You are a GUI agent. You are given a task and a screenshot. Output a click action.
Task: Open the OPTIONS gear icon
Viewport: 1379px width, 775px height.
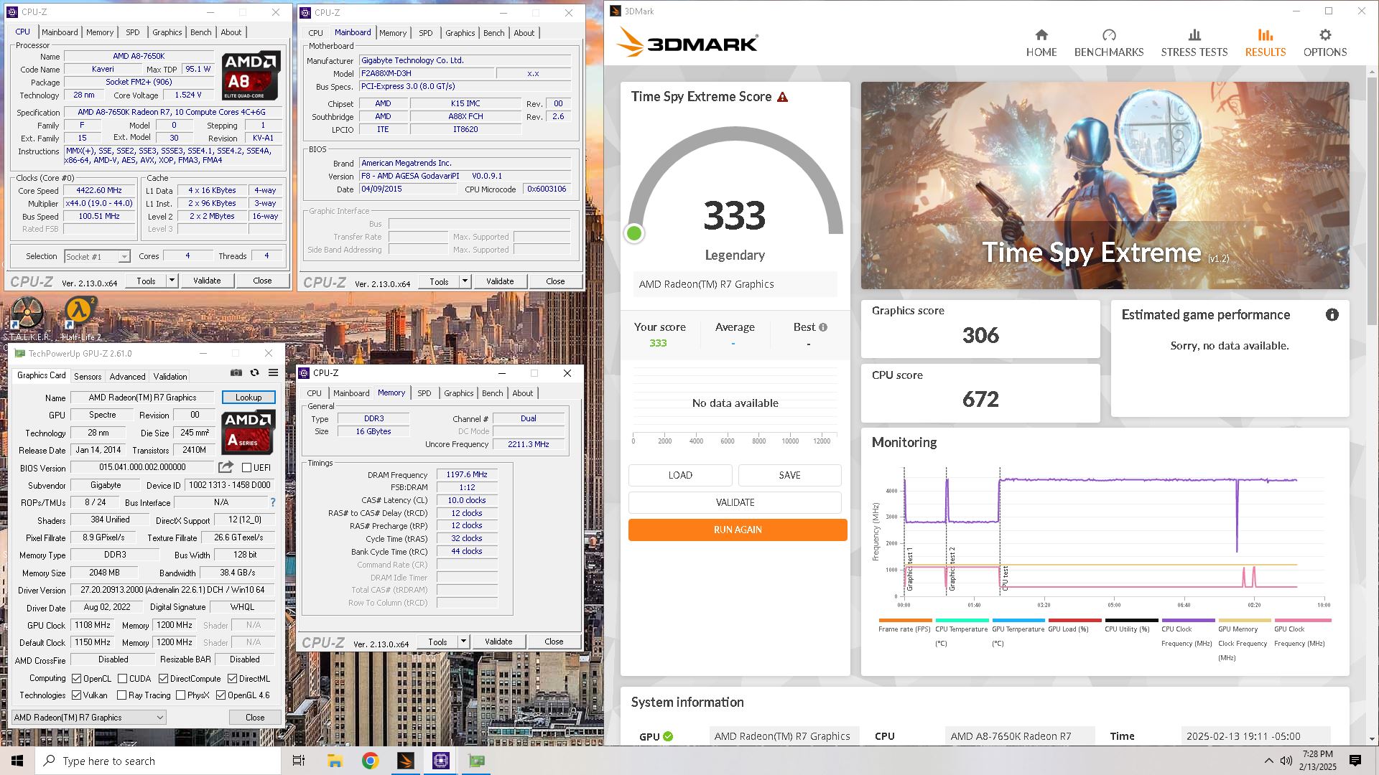pos(1325,35)
